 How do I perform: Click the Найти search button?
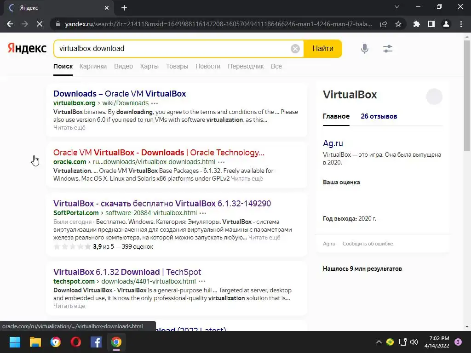[x=323, y=49]
